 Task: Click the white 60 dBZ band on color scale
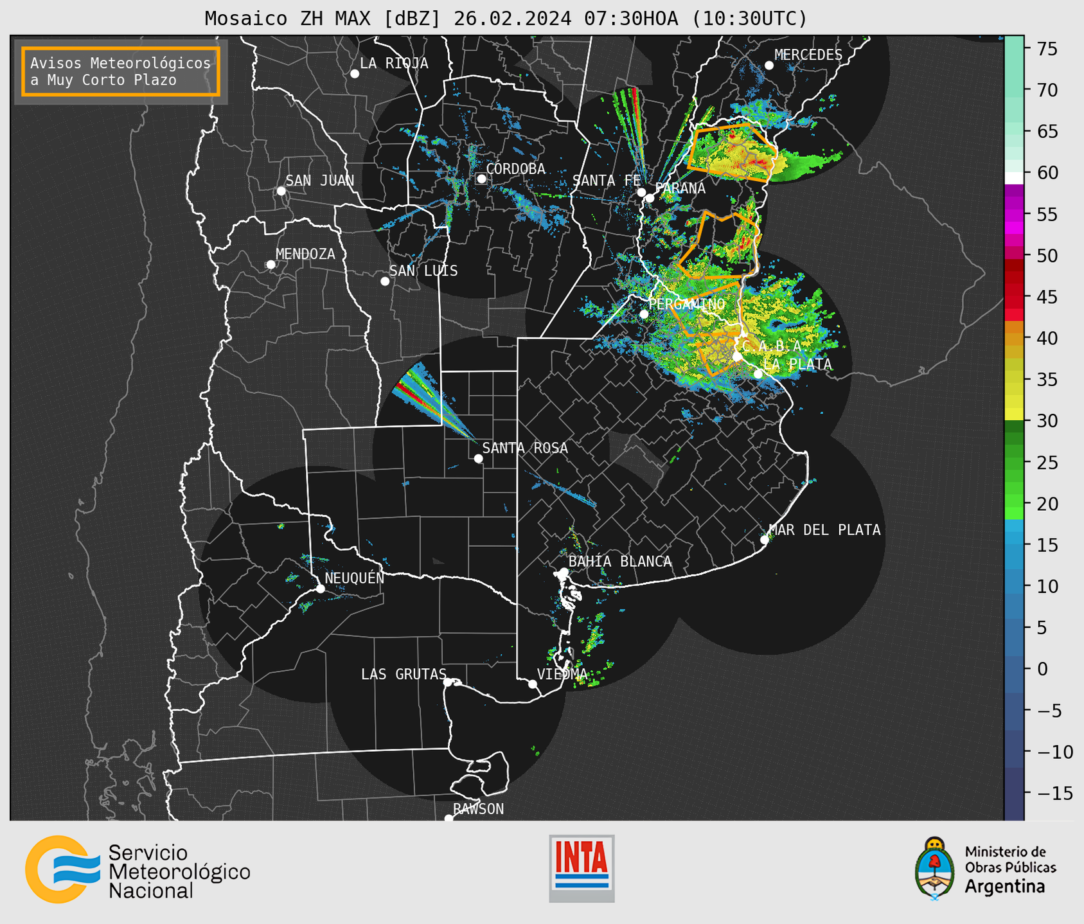(1013, 177)
